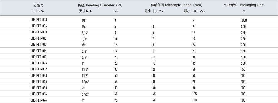
Task: Select the 1000 packaging unit value
Action: pos(244,20)
